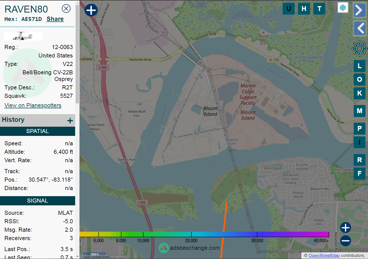Click the F map button

point(360,173)
